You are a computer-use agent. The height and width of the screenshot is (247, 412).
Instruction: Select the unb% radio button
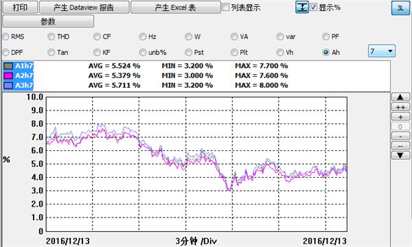tap(143, 53)
